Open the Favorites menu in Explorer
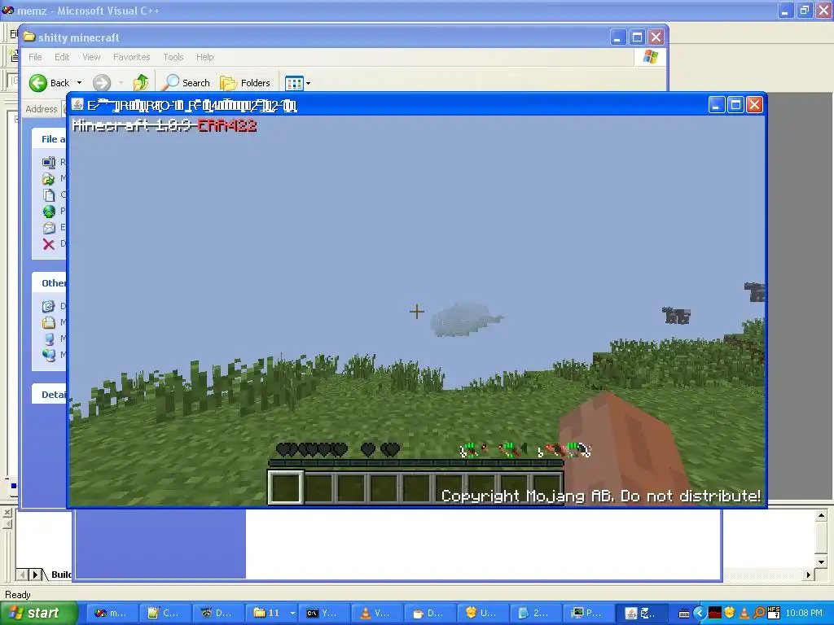 click(131, 57)
